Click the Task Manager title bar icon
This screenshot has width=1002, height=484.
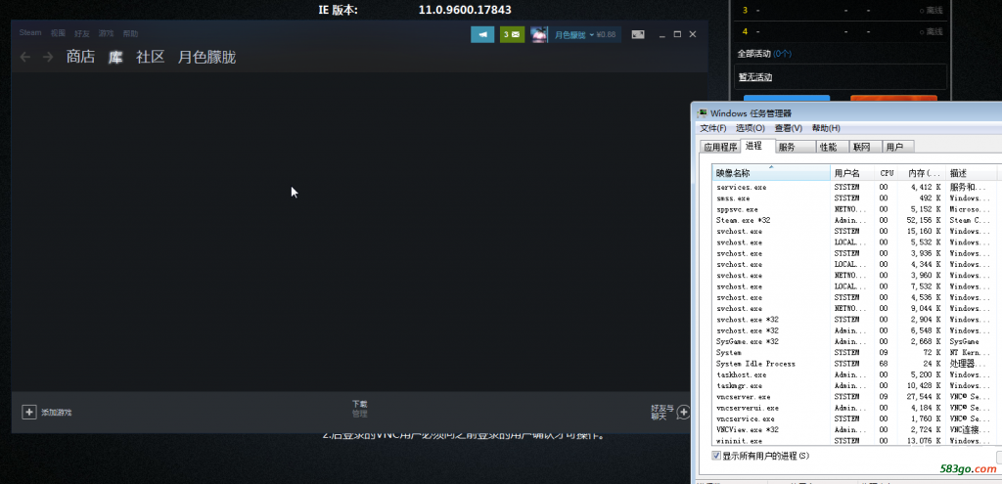[703, 113]
